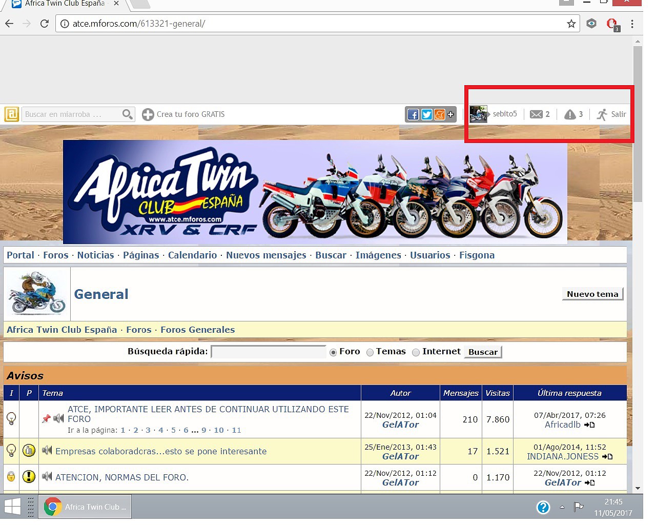Image resolution: width=656 pixels, height=525 pixels.
Task: Open the Fisgona menu item
Action: click(477, 255)
